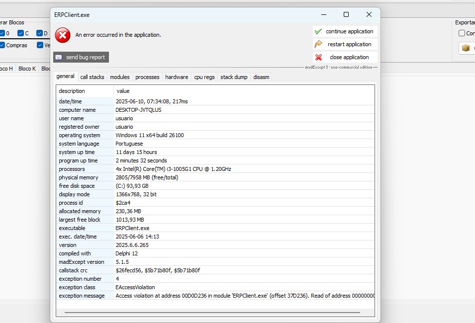Screen dimensions: 475x323
Task: Click the red X close application icon
Action: coord(318,57)
